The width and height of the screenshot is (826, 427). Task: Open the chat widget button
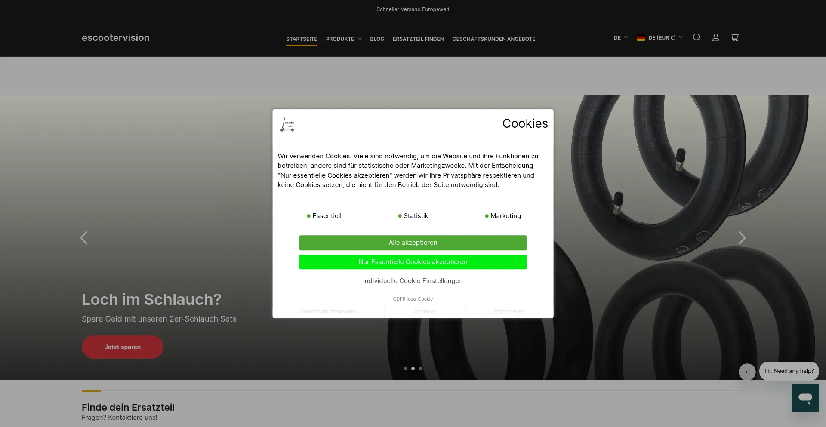coord(805,398)
